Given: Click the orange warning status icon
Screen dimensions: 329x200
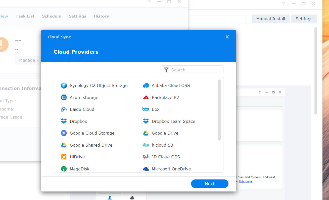Looking at the screenshot, I should [2, 44].
